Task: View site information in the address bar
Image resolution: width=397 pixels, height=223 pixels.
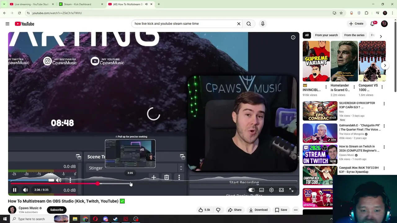Action: pyautogui.click(x=28, y=13)
